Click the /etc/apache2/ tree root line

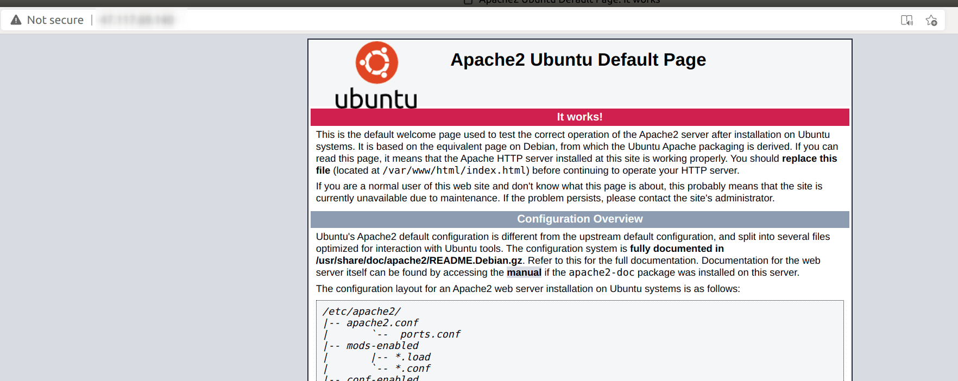362,312
